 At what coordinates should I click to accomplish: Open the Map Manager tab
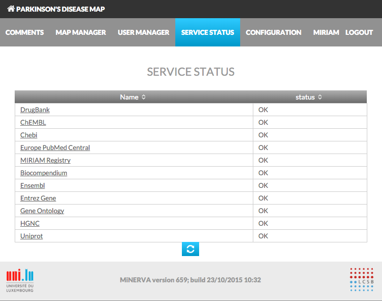pyautogui.click(x=81, y=32)
